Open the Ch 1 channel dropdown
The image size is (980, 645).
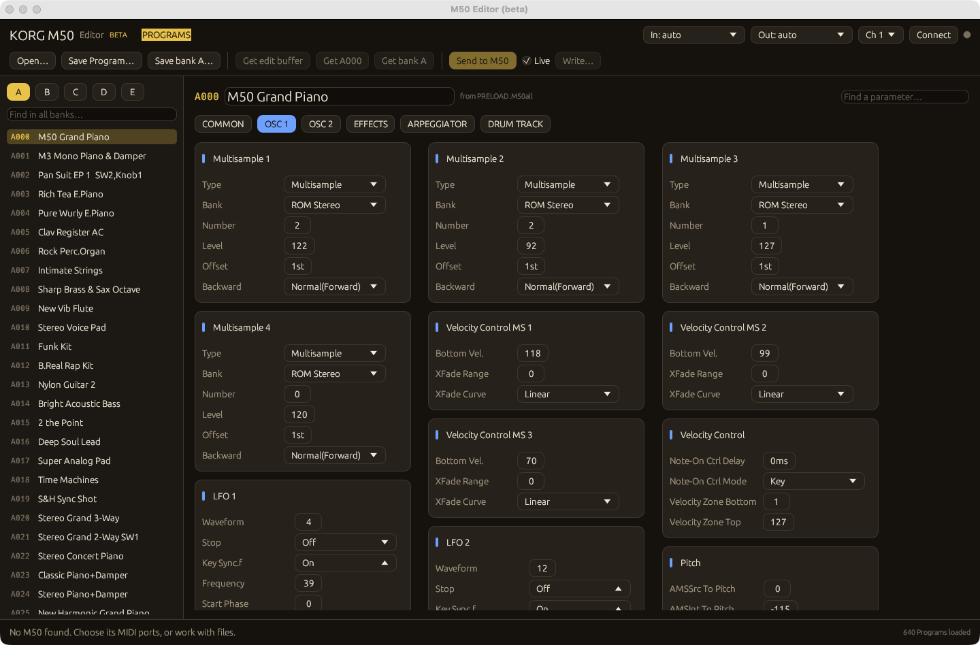881,35
